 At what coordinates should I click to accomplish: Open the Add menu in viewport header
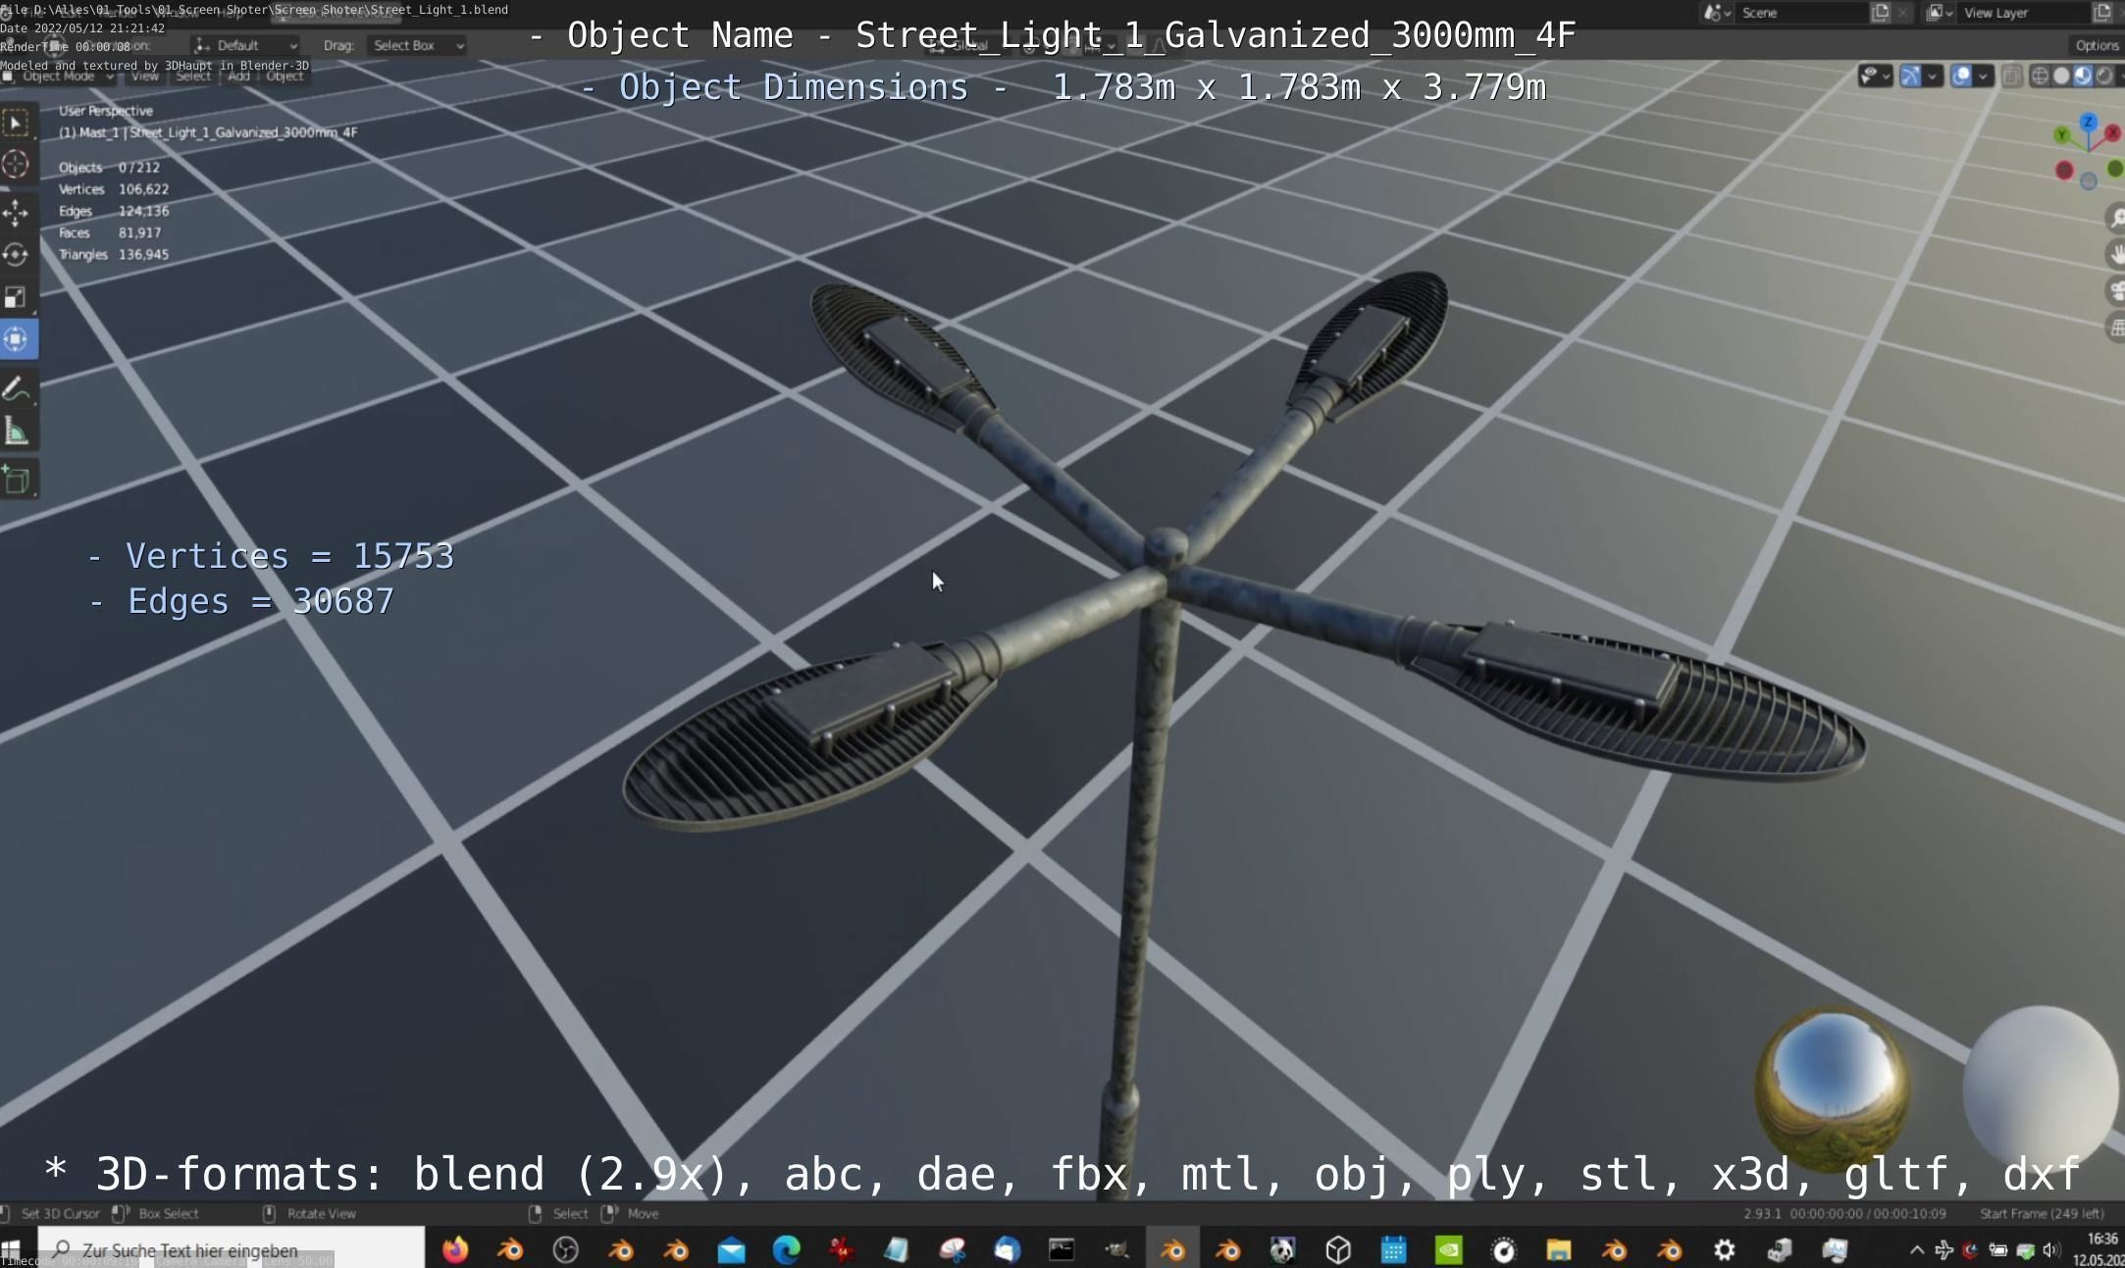[x=238, y=76]
